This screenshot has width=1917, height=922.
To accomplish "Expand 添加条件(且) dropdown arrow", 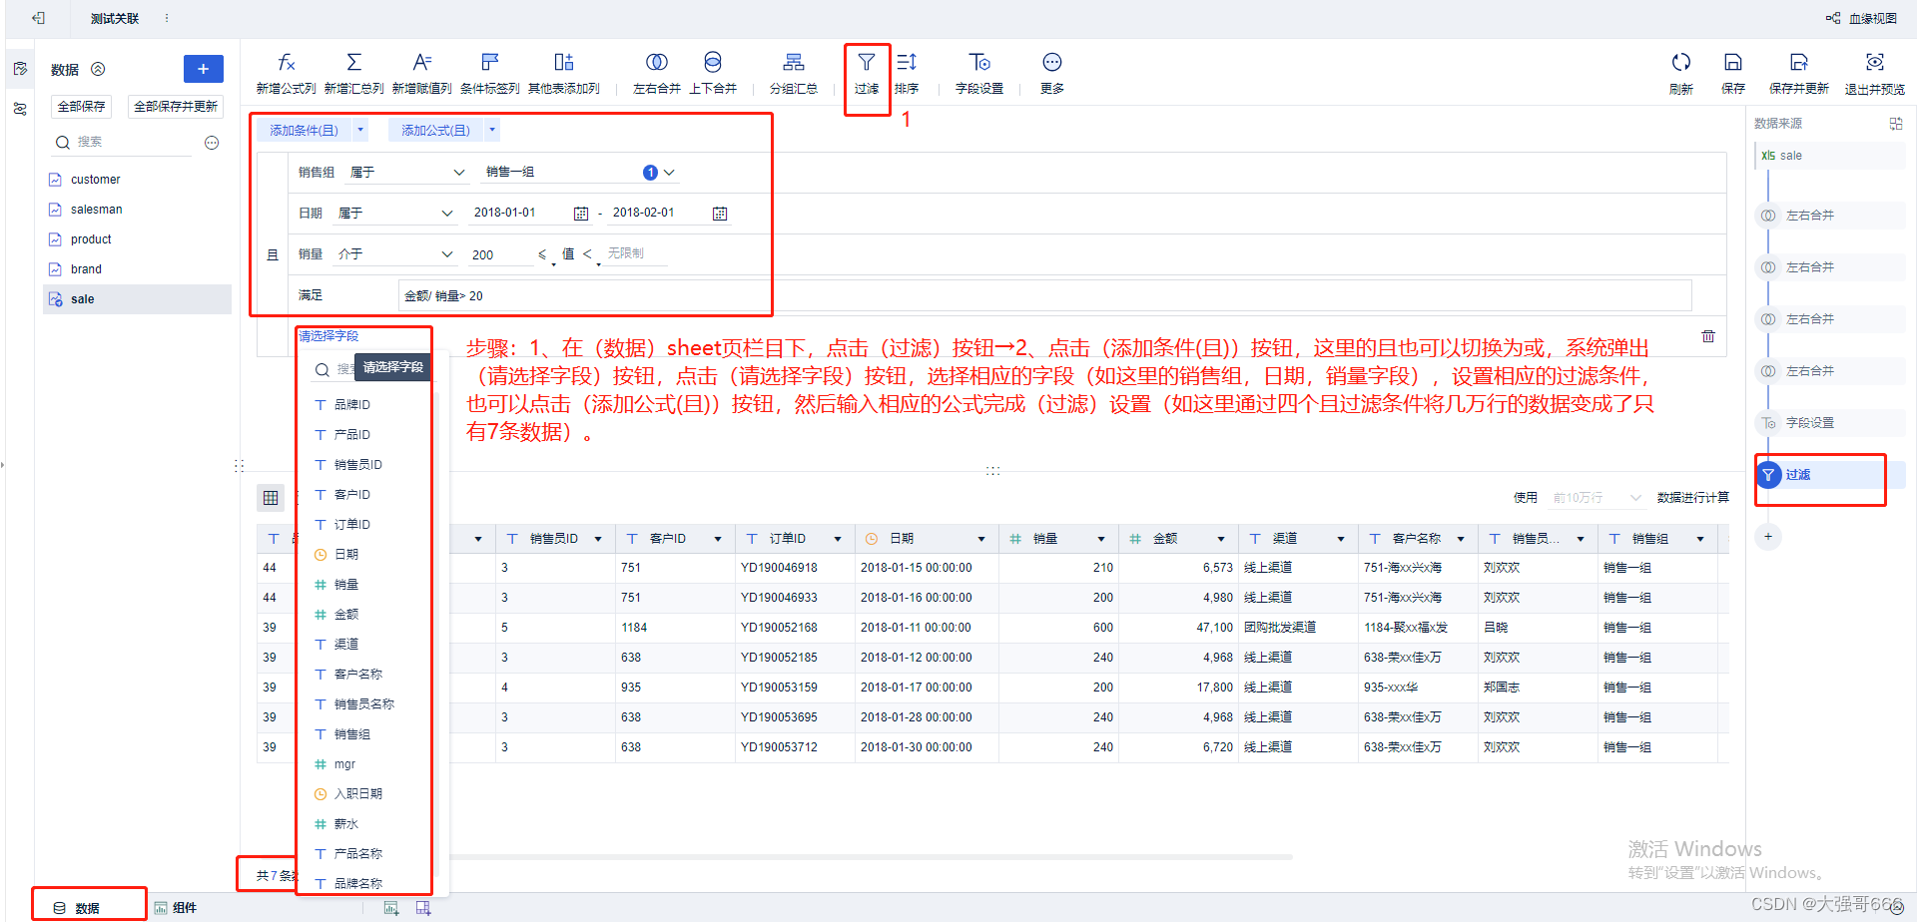I will tap(360, 131).
